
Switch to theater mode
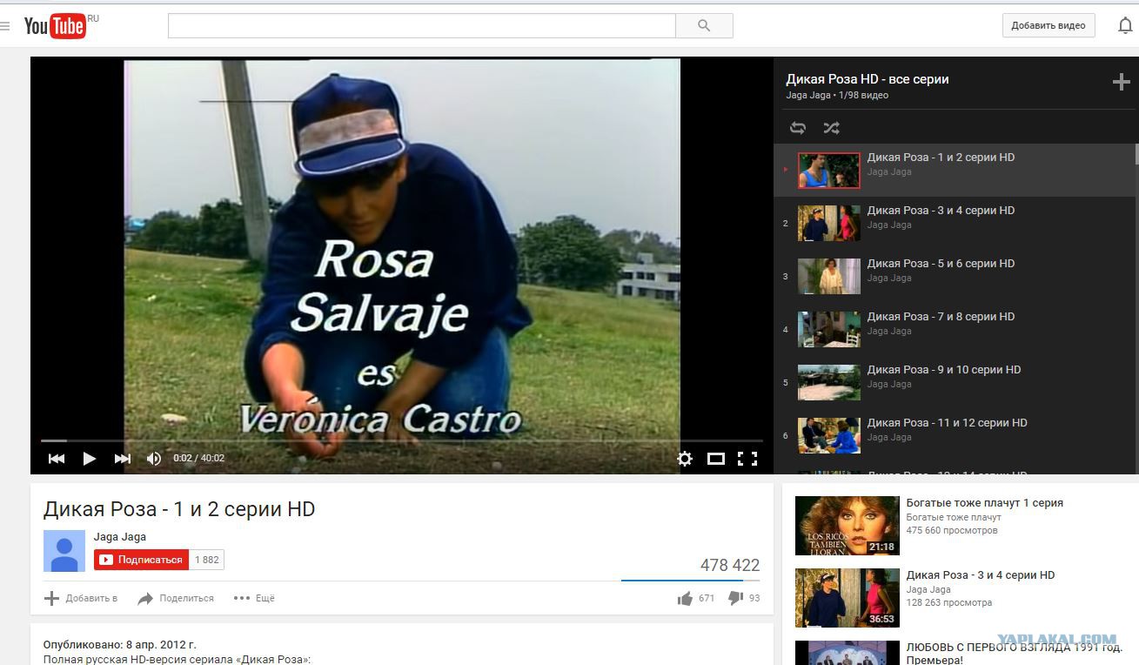716,459
